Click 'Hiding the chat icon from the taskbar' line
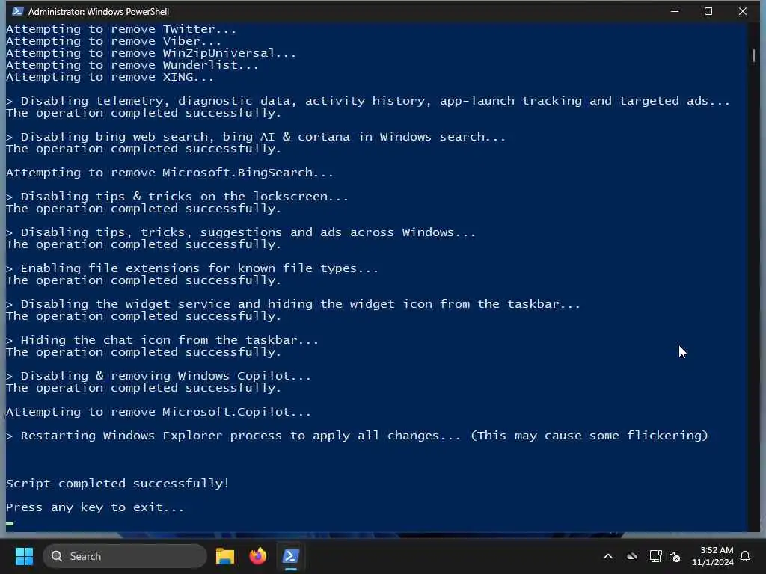This screenshot has height=574, width=766. pos(162,340)
